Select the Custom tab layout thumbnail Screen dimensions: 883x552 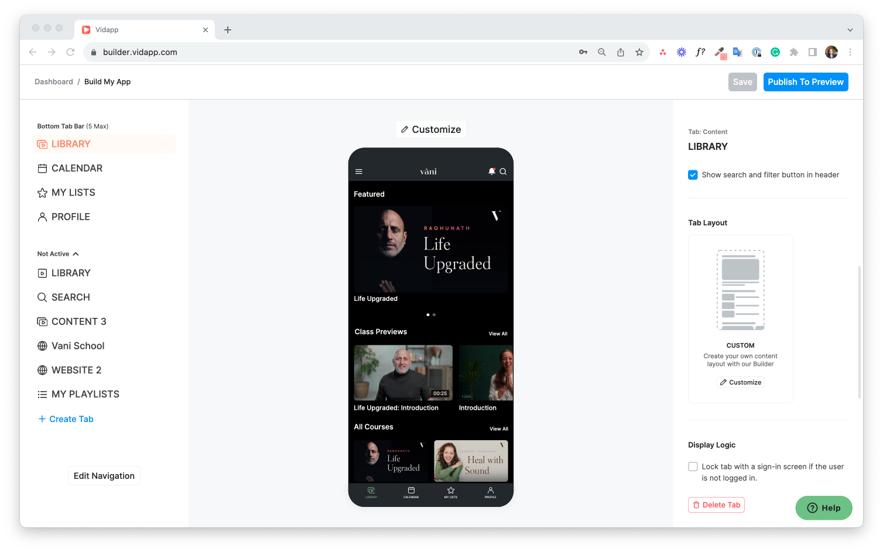pyautogui.click(x=740, y=291)
